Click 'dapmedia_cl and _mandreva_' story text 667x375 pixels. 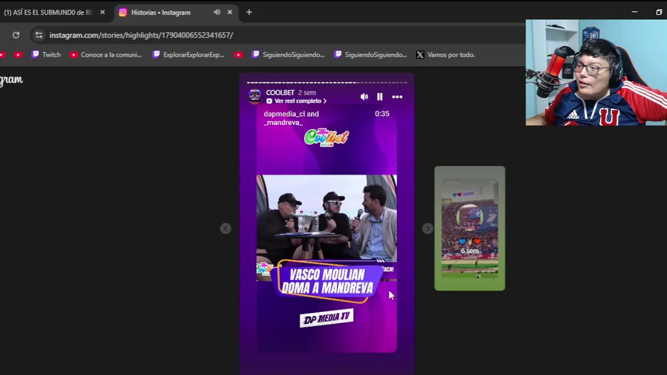point(291,118)
